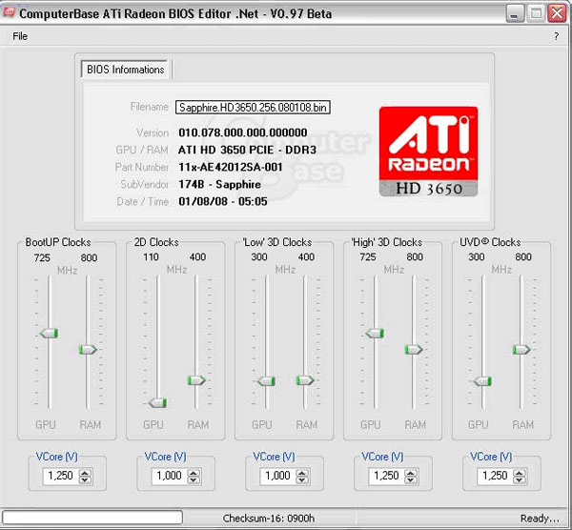Click the 2D Clocks GPU value 110
572x530 pixels.
pos(151,256)
